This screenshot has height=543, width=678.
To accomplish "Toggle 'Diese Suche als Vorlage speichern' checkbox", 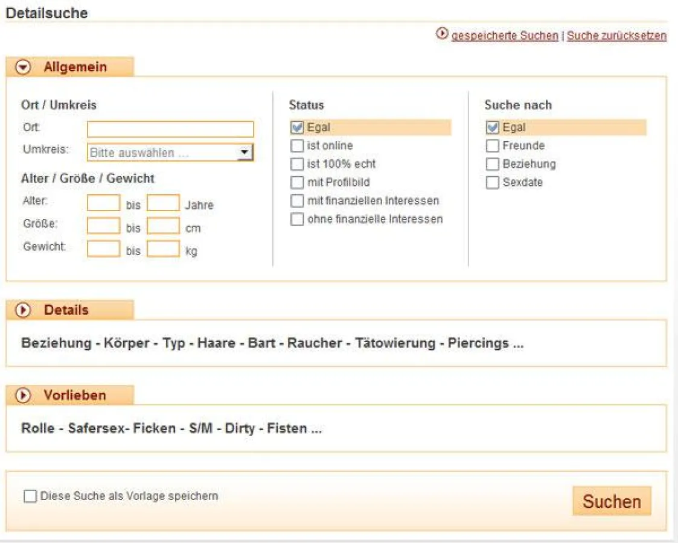I will (30, 497).
